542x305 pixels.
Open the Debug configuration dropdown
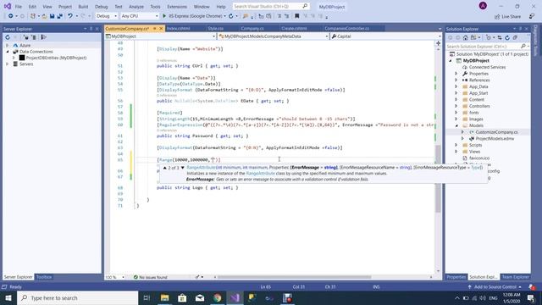tap(107, 16)
